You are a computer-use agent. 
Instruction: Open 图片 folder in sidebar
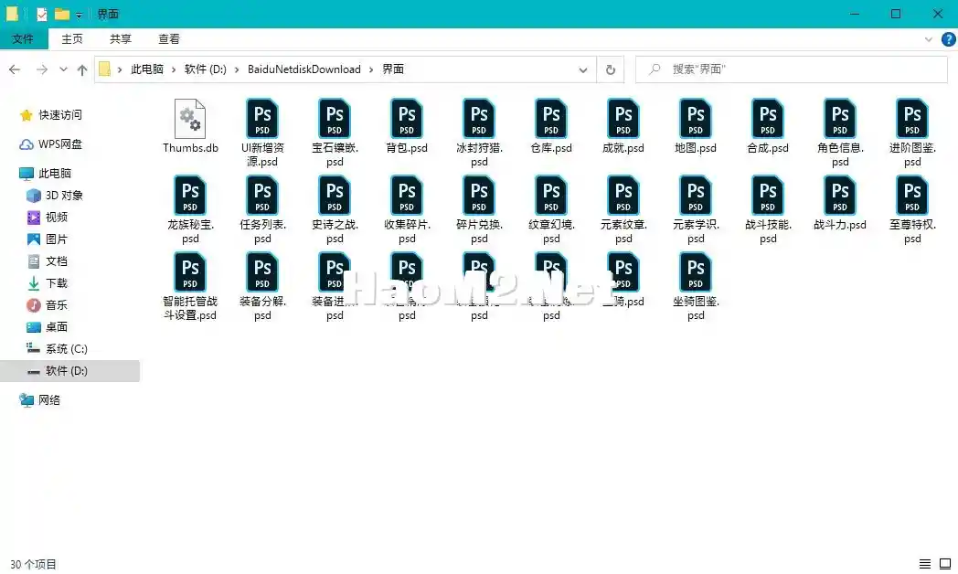56,239
